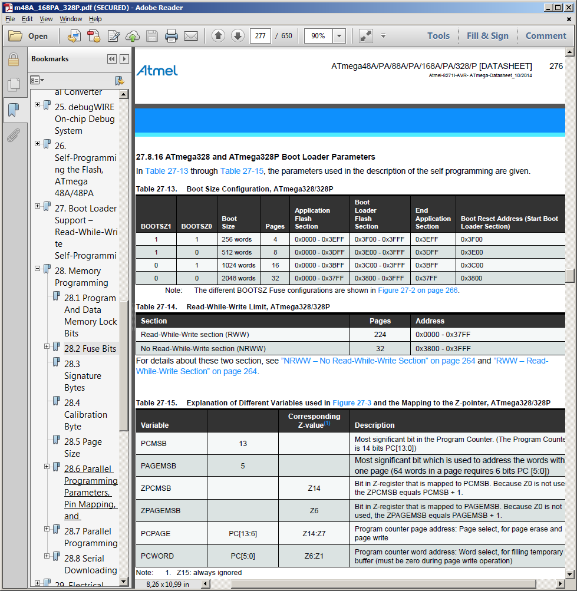
Task: Click the security padlock icon
Action: pos(13,60)
